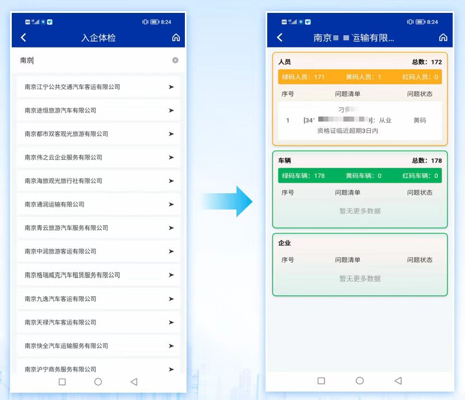Tap the home icon on 入企体检 header

click(176, 38)
